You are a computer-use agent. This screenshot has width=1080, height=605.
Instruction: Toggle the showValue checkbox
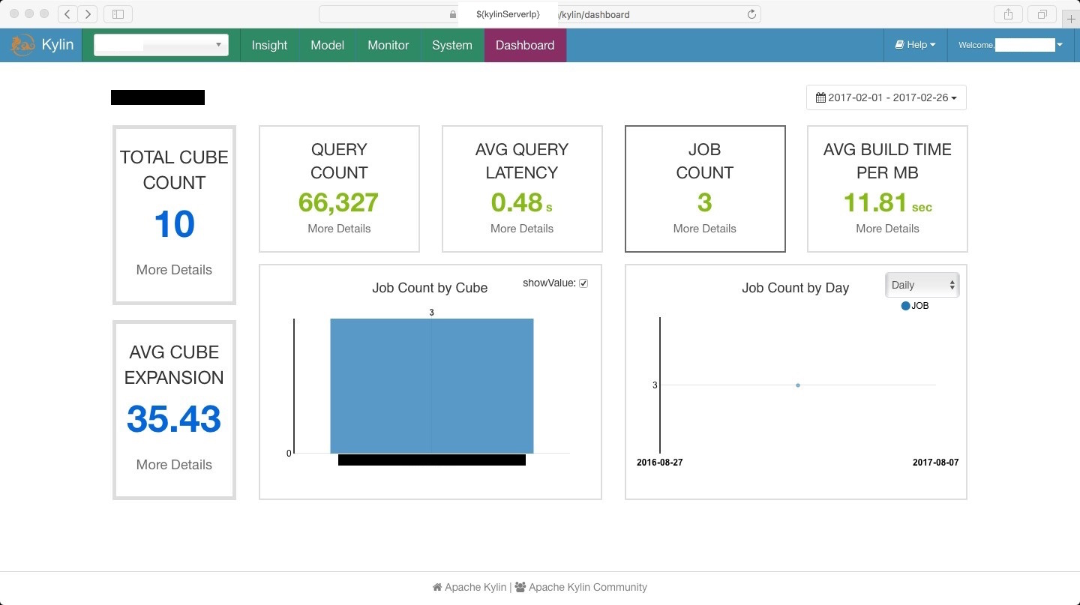(583, 283)
